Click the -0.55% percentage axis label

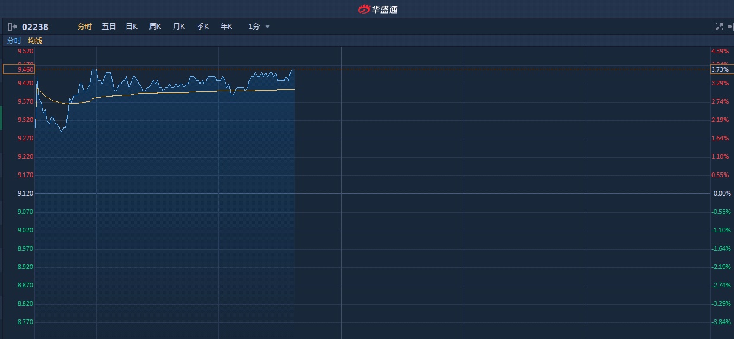721,212
